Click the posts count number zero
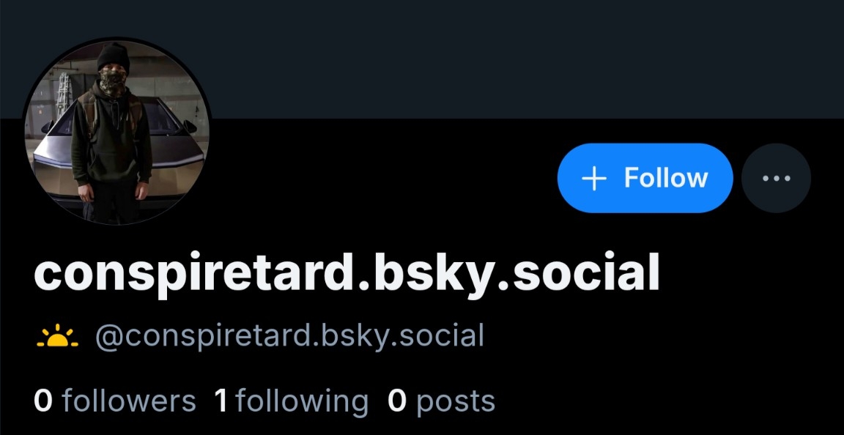Viewport: 844px width, 435px height. pyautogui.click(x=396, y=401)
